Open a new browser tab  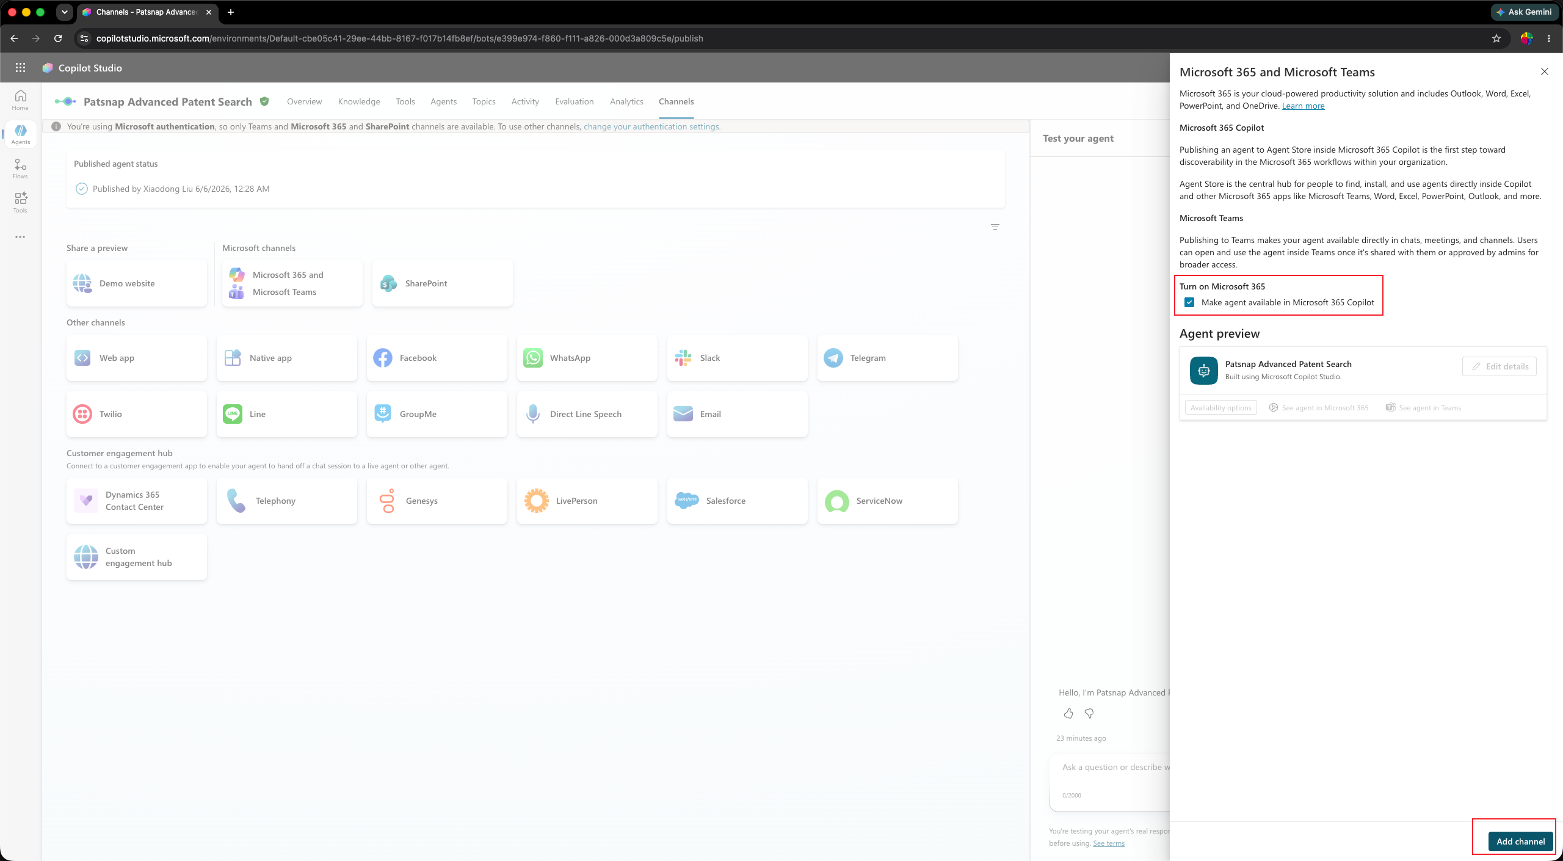[231, 12]
